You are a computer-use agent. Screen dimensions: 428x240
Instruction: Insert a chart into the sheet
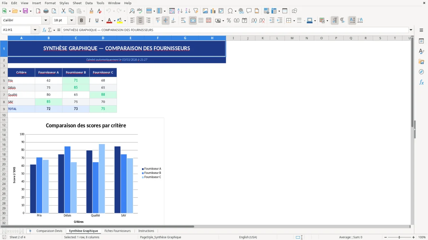coord(213,10)
